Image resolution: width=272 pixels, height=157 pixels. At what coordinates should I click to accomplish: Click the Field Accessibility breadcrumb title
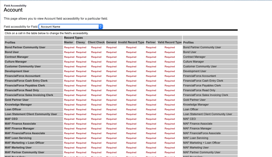(15, 6)
